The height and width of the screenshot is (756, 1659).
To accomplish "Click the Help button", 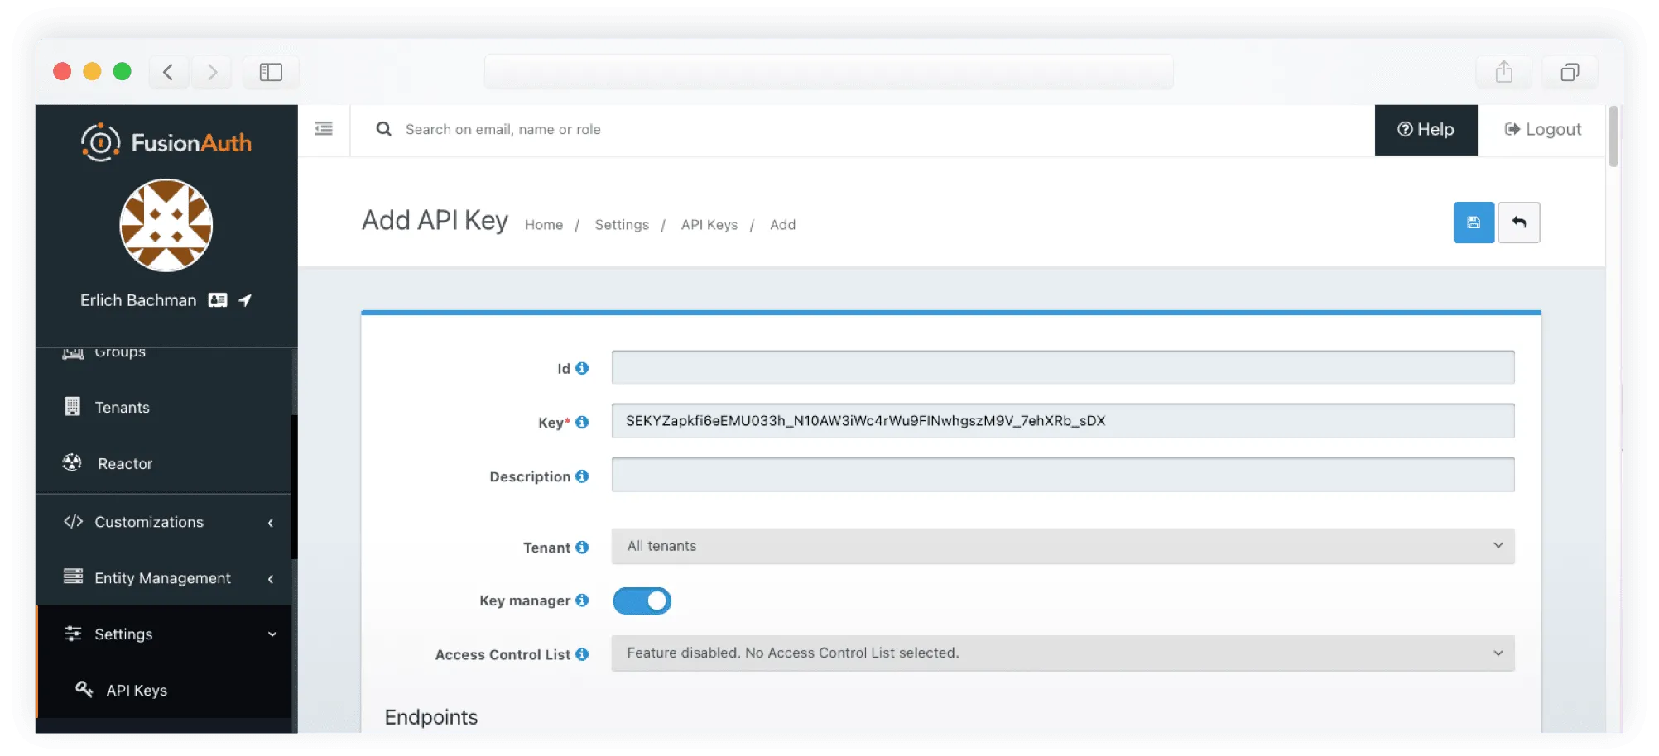I will coord(1426,130).
